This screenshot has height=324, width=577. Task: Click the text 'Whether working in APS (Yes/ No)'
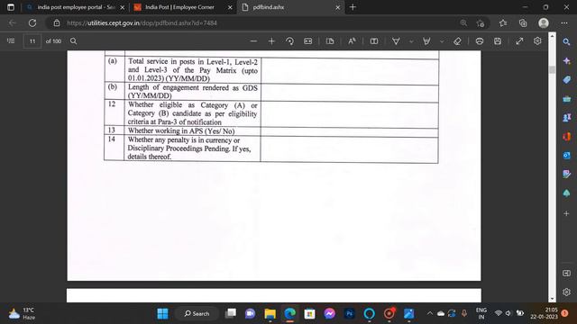point(181,130)
